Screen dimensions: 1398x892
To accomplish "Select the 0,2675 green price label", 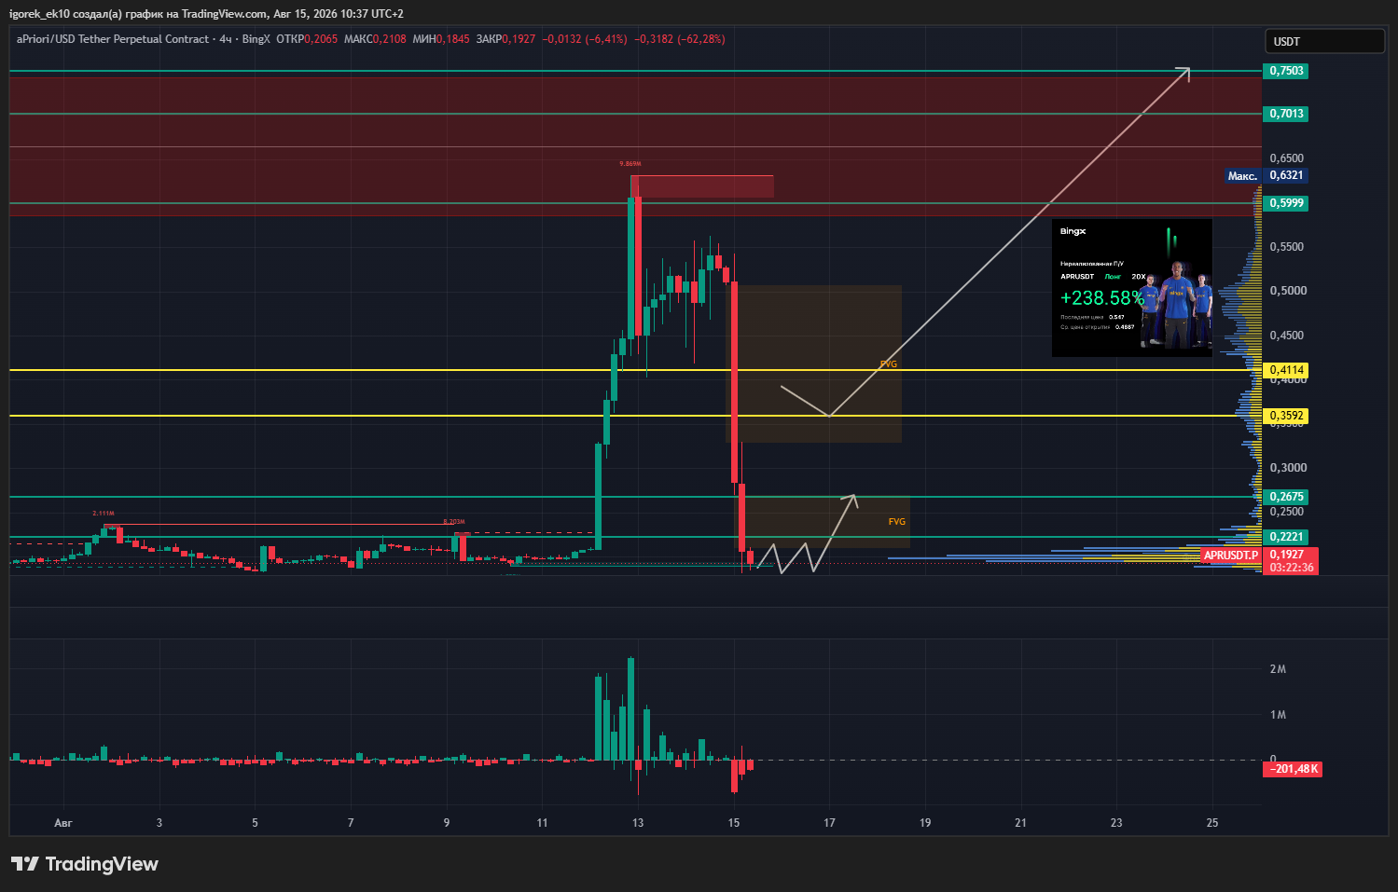I will click(1286, 497).
